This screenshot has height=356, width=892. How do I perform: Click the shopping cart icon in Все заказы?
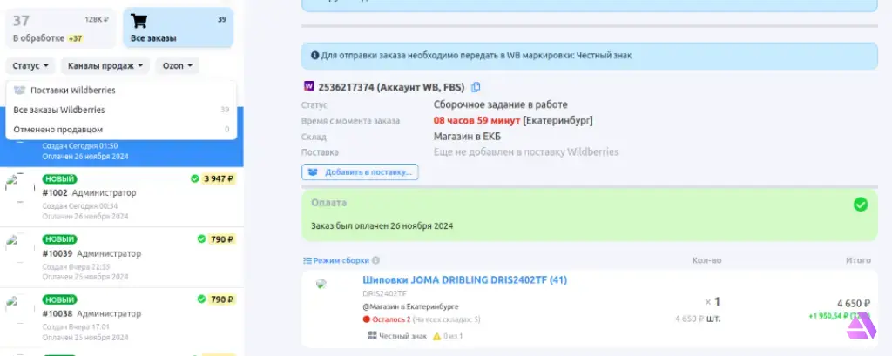point(139,21)
